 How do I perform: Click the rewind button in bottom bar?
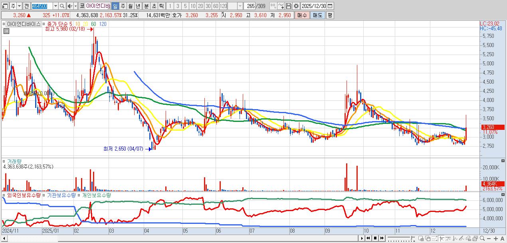[x=368, y=239]
